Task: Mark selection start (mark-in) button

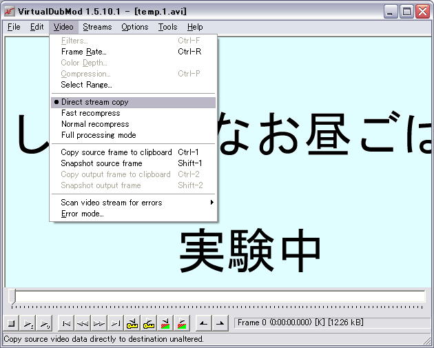Action: [203, 323]
